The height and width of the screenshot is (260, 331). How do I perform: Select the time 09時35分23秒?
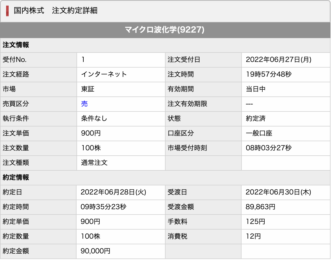pos(103,207)
